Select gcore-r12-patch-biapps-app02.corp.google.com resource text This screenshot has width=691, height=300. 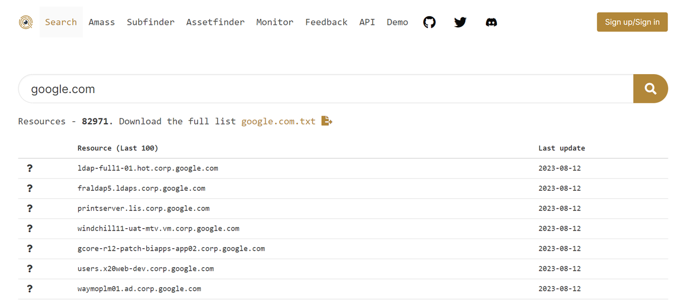click(x=171, y=249)
